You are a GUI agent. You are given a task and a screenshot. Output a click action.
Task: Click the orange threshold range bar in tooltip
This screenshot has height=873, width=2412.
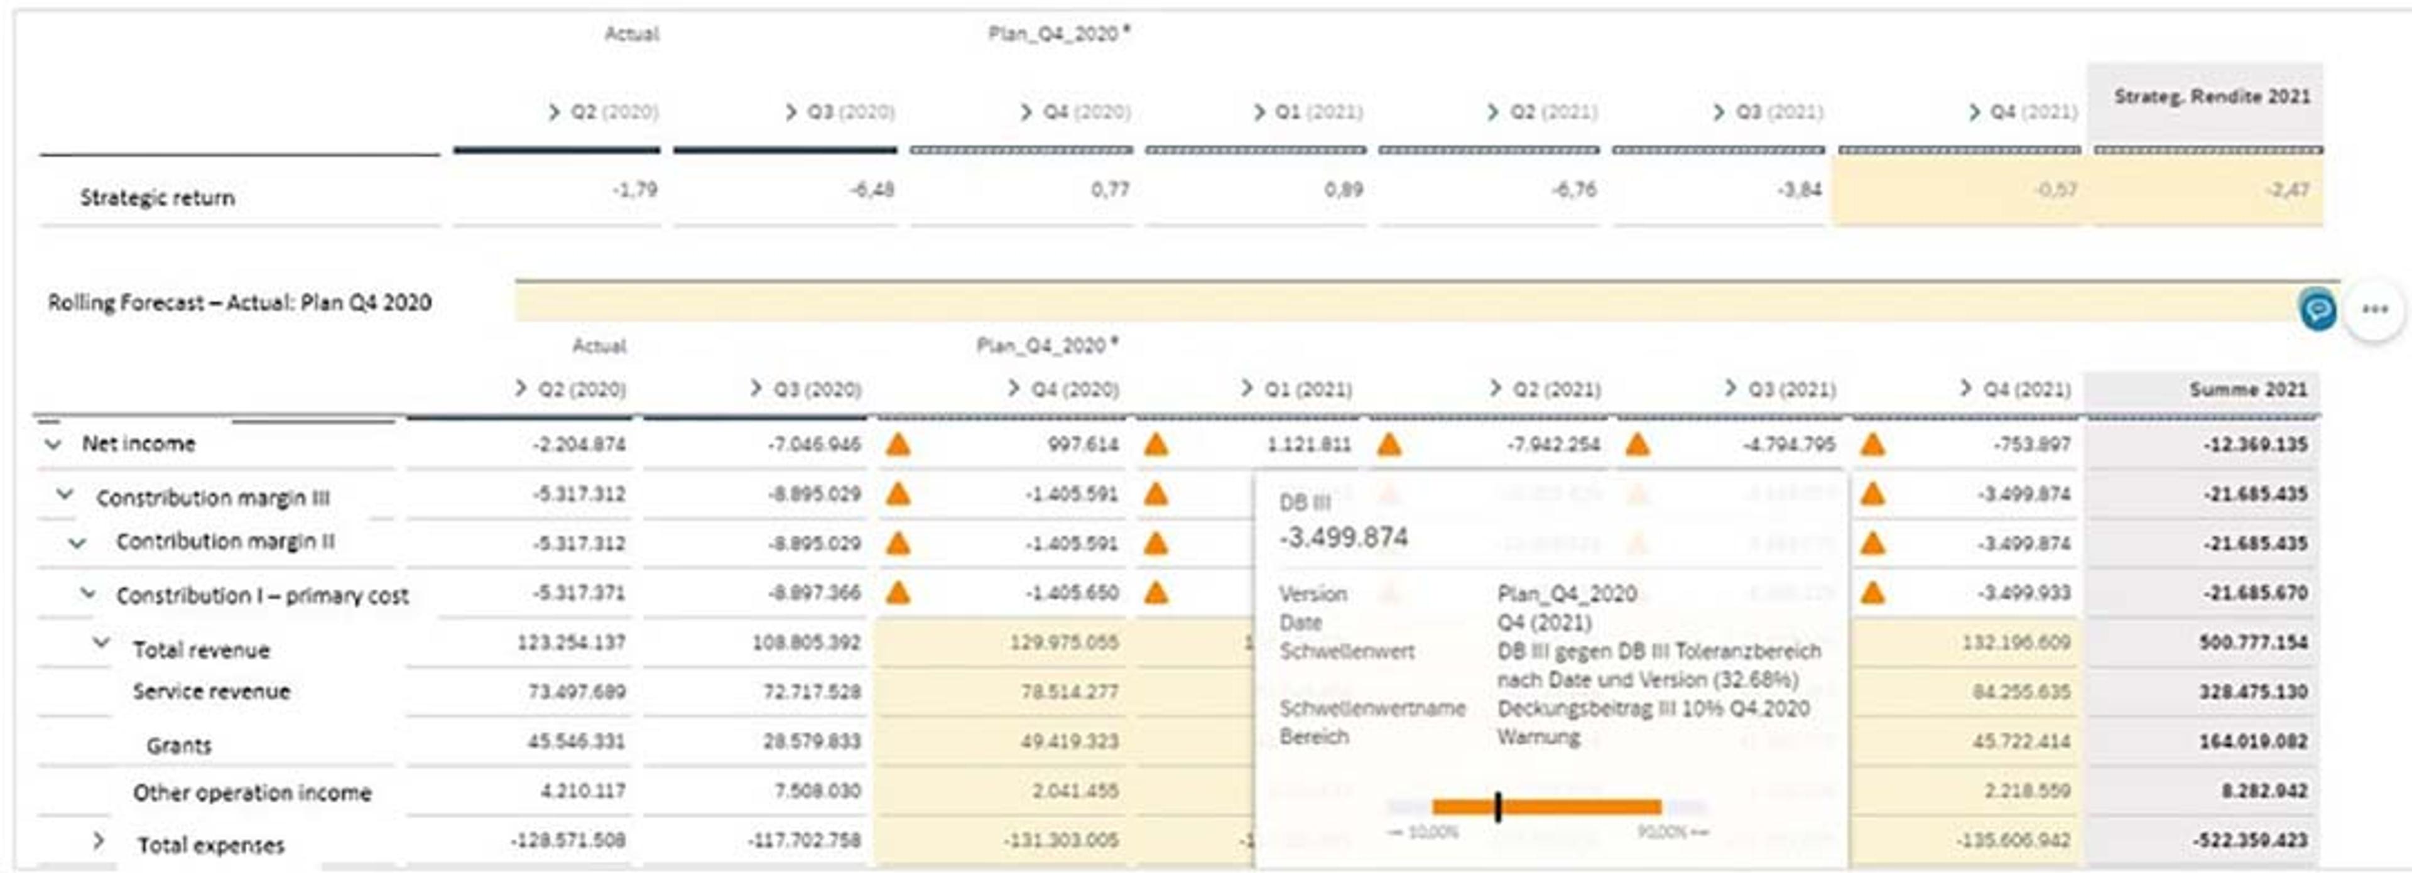[x=1547, y=806]
